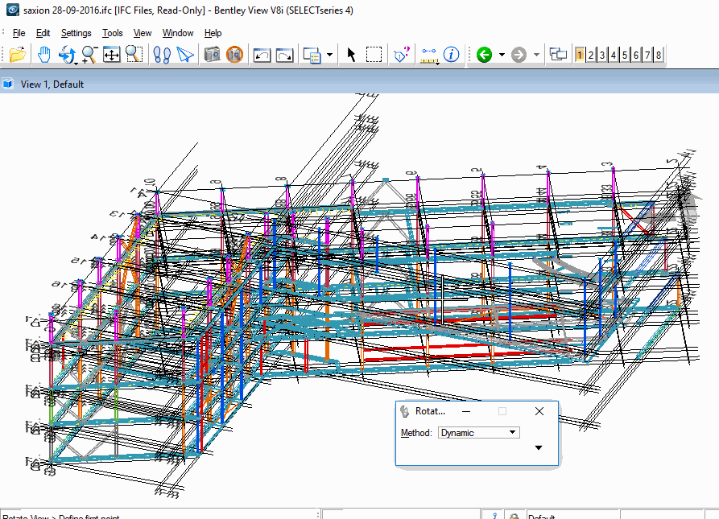Select the Measure Distance ruler tool
This screenshot has width=719, height=519.
[x=429, y=55]
